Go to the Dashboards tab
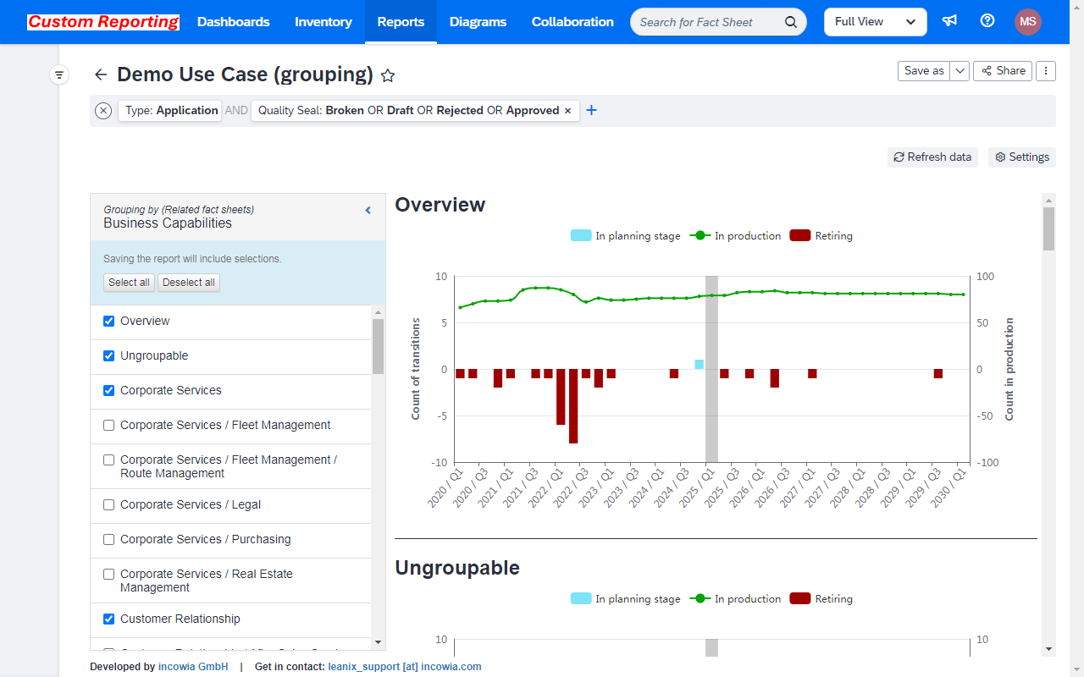1084x677 pixels. coord(234,22)
